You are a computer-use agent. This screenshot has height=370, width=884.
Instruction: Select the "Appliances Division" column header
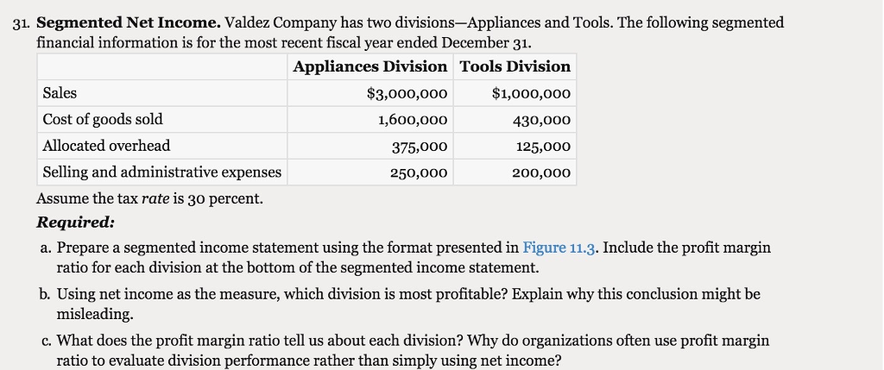[369, 66]
